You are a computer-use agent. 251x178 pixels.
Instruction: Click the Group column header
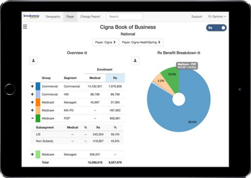46,78
